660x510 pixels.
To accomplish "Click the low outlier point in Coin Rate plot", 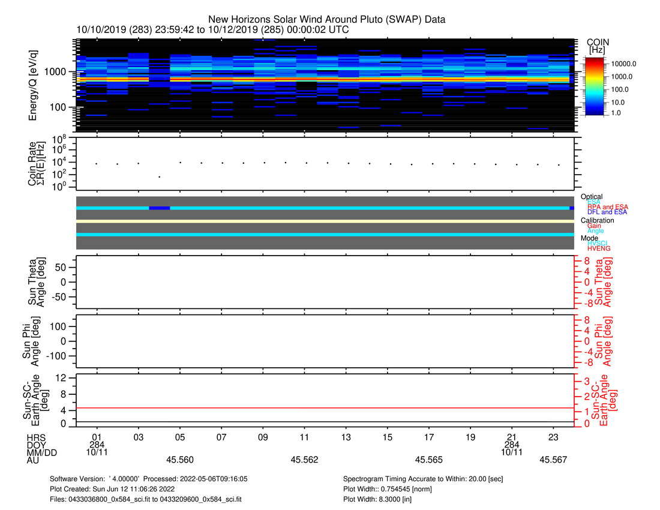I will click(159, 176).
